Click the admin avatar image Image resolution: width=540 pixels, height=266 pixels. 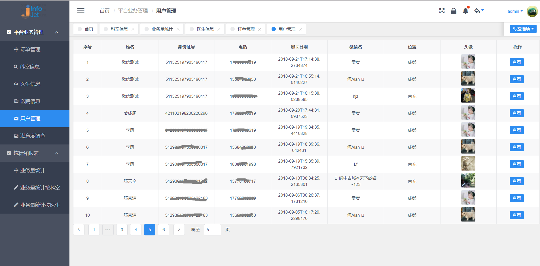(532, 11)
